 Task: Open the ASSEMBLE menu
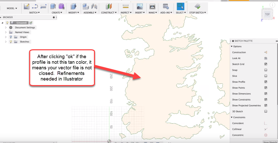[90, 13]
